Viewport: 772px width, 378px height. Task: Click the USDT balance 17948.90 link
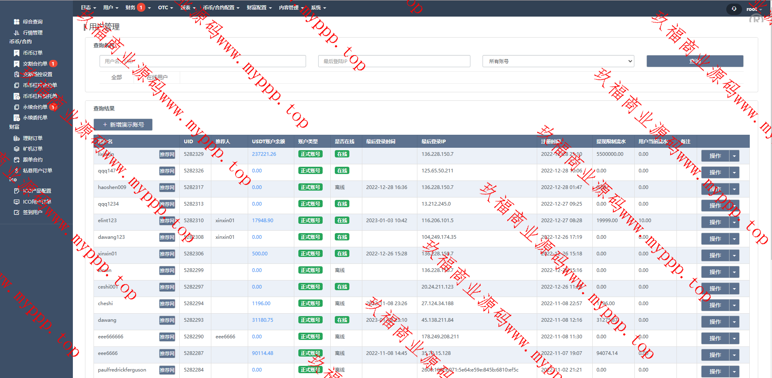(262, 221)
